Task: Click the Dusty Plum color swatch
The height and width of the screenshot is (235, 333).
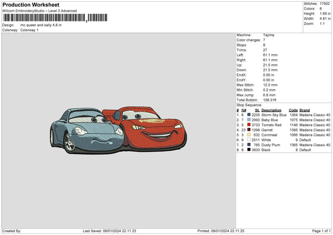Action: click(249, 145)
